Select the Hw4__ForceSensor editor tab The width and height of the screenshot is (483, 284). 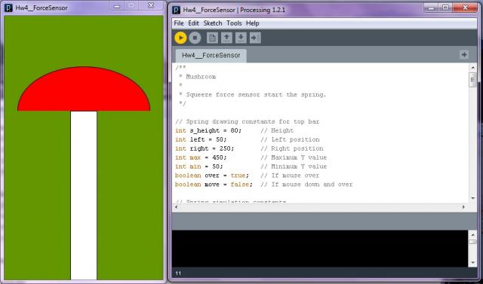(x=211, y=55)
